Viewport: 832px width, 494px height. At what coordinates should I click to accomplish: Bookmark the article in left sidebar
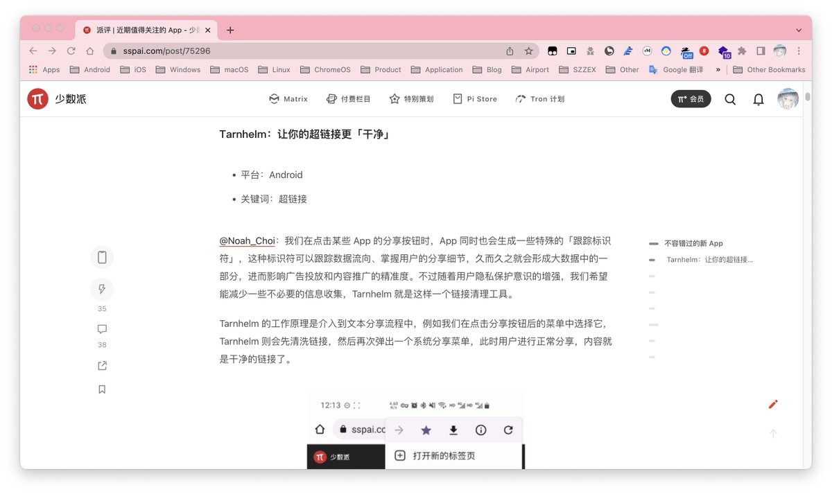[x=102, y=389]
